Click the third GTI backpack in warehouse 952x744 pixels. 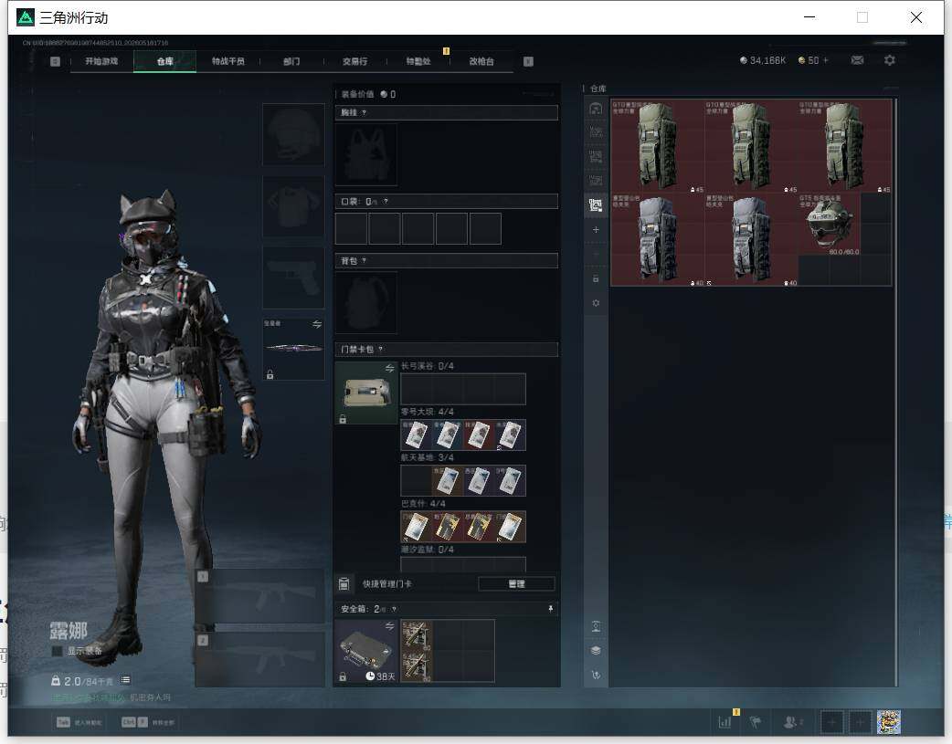point(844,146)
